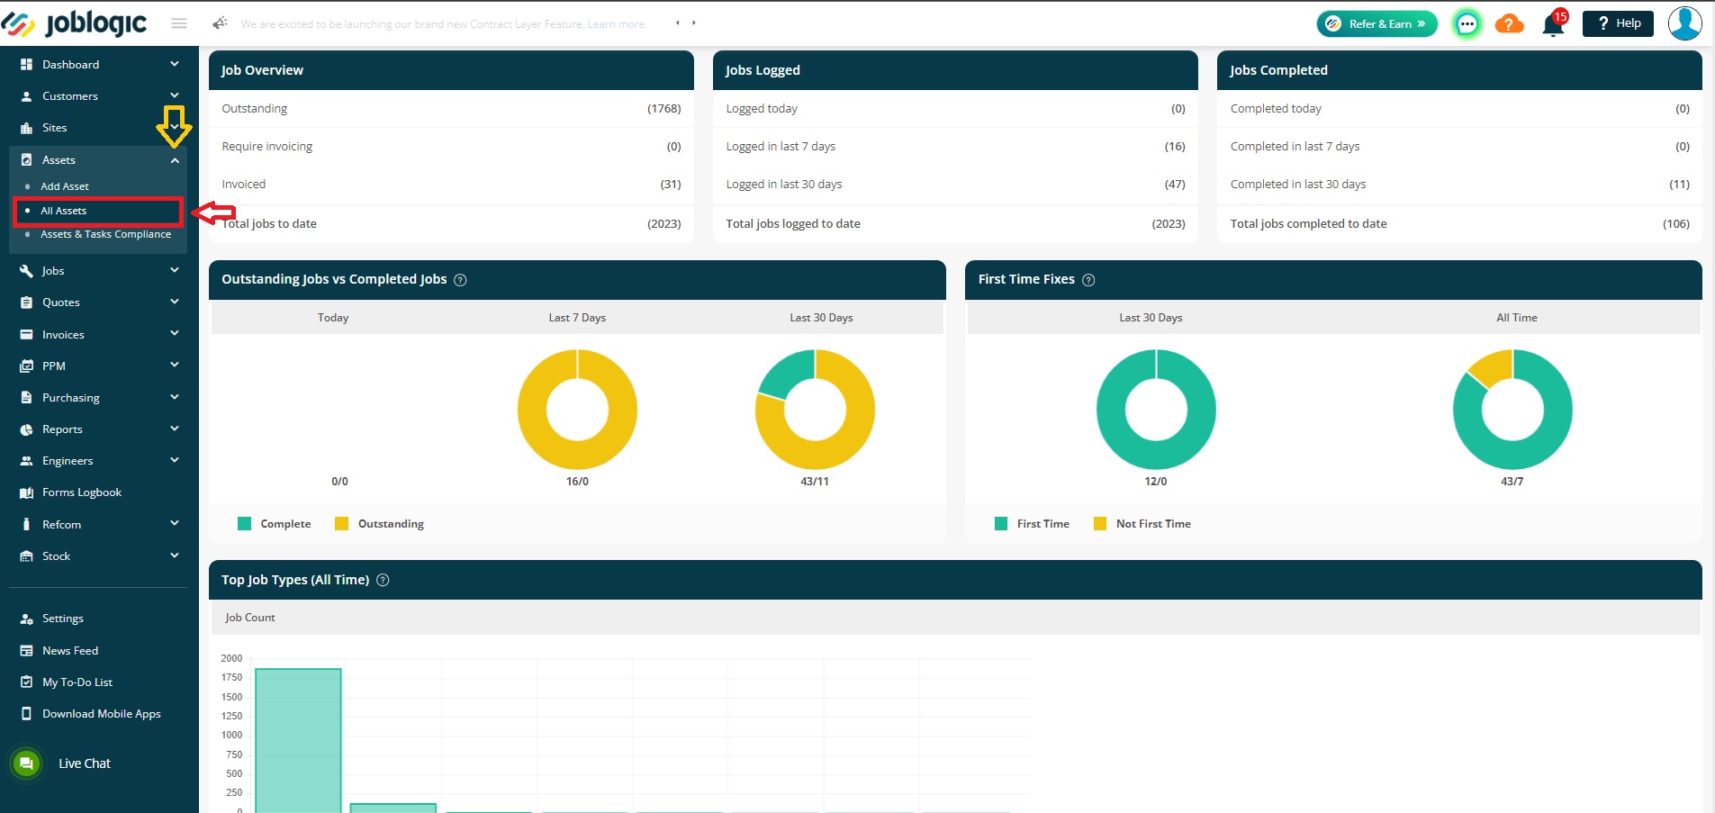This screenshot has height=813, width=1715.
Task: Toggle the hamburger sidebar menu icon
Action: coord(179,23)
